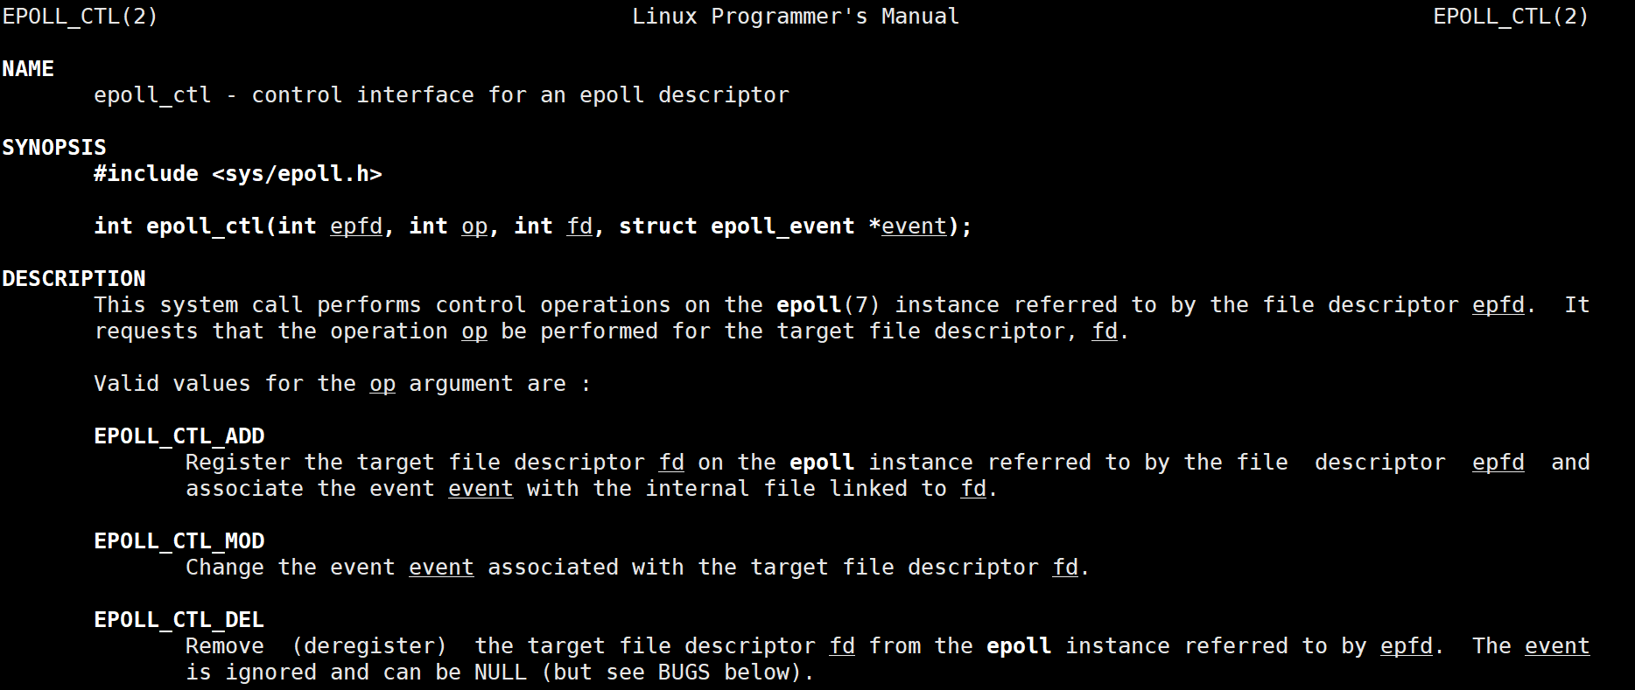Click the word BUGS in DEL description

tap(684, 673)
